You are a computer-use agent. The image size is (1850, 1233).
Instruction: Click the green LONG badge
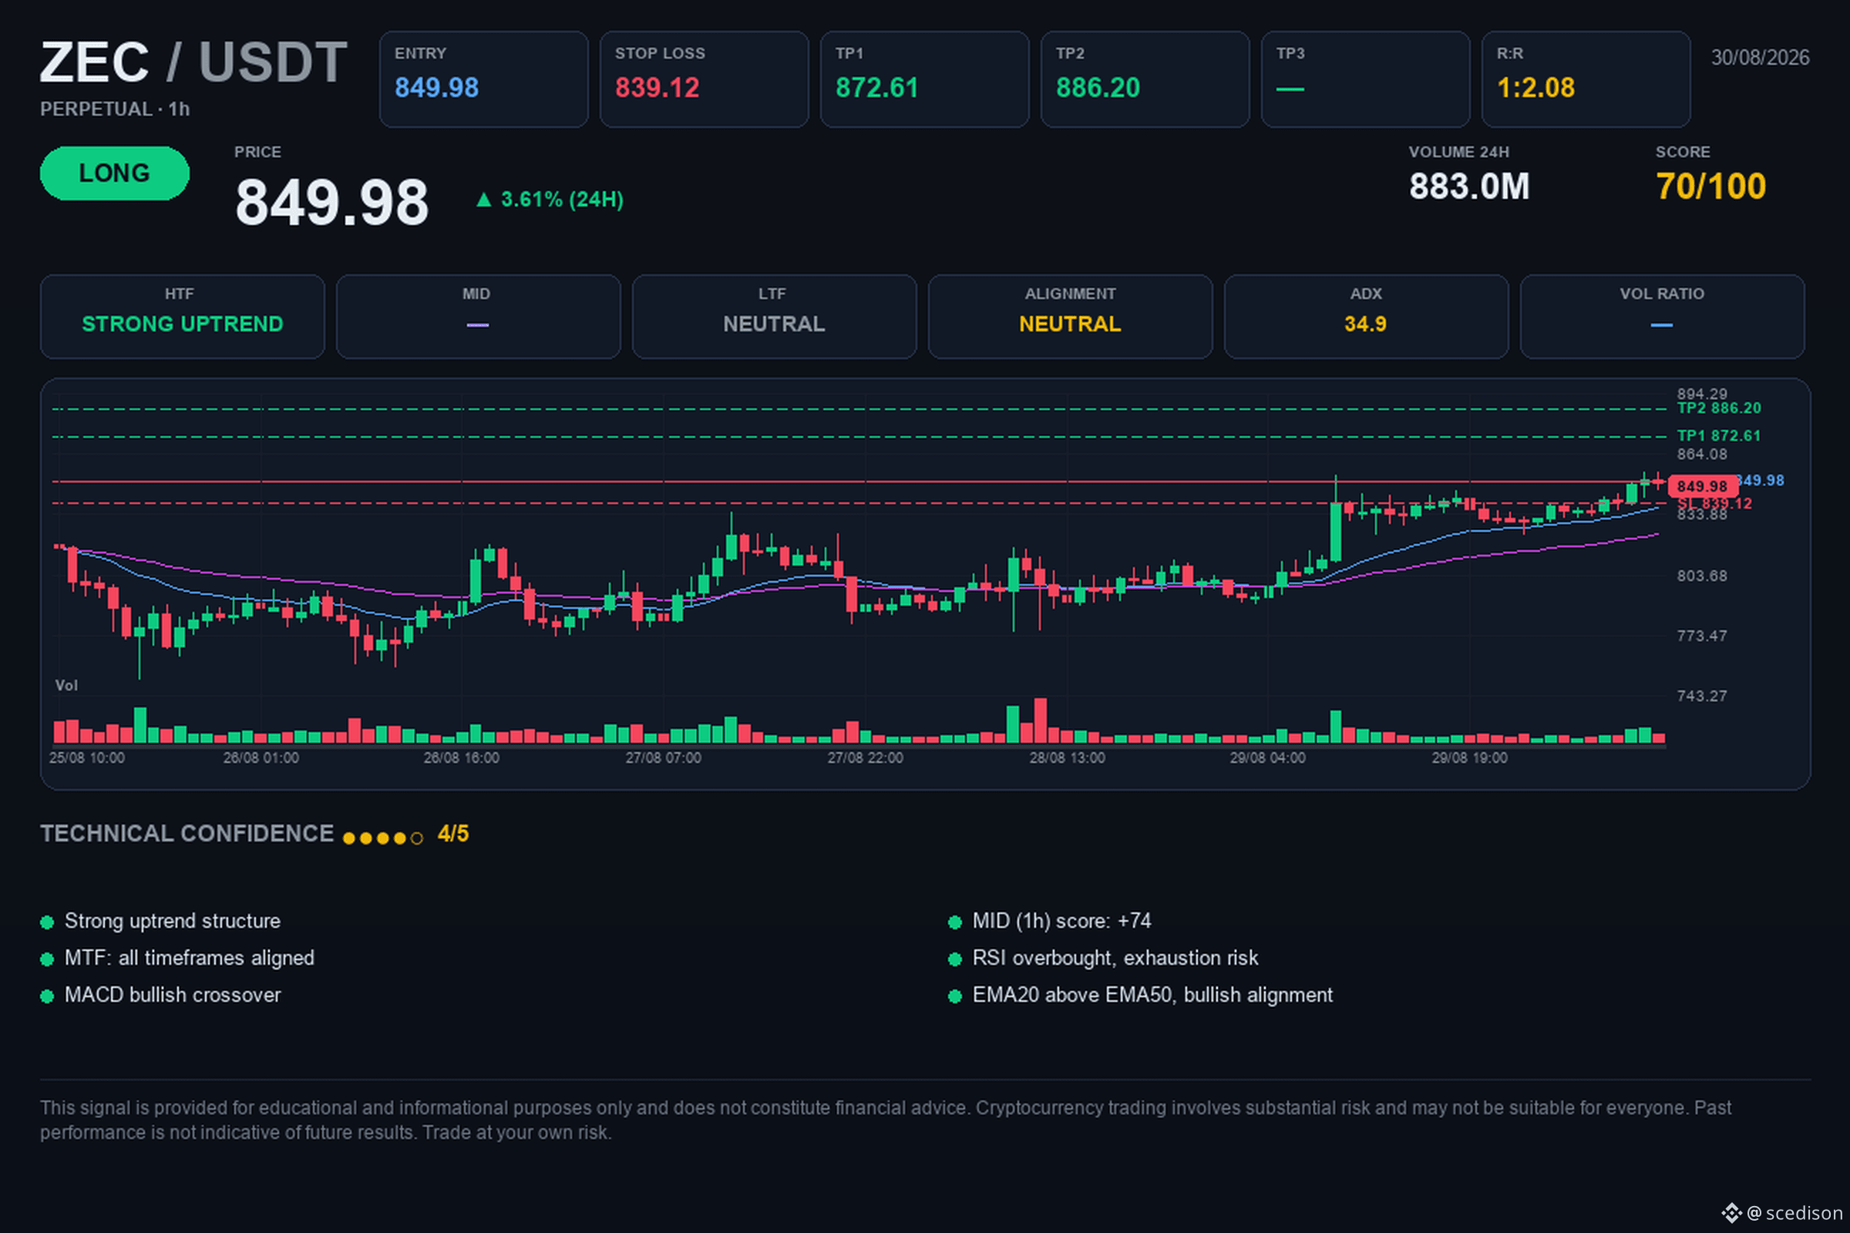[114, 173]
